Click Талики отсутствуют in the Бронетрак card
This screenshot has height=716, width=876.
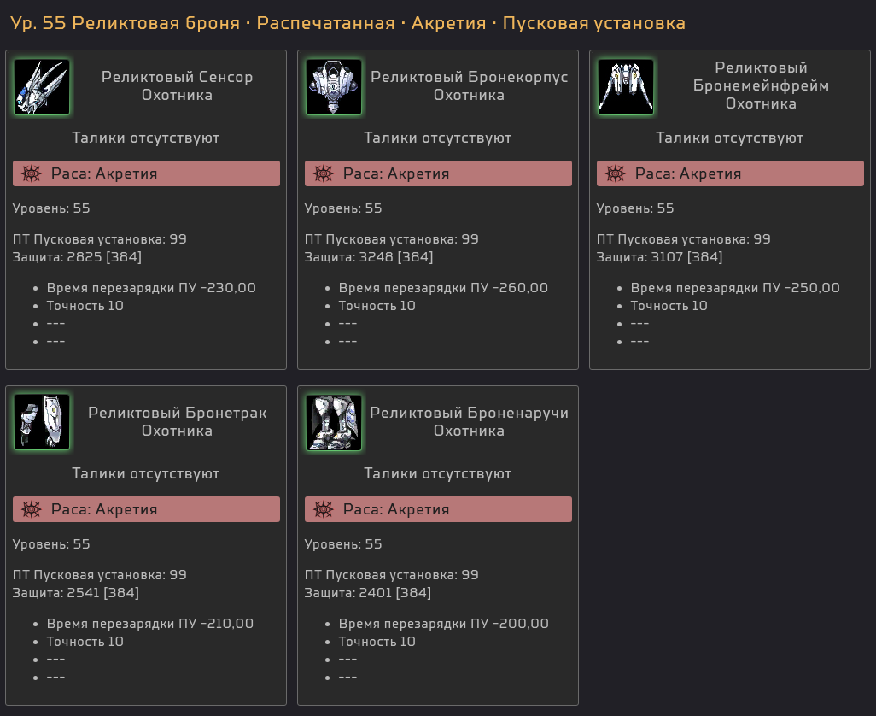146,473
